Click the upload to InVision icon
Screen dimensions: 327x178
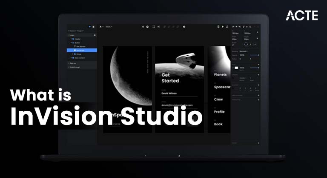click(x=227, y=27)
